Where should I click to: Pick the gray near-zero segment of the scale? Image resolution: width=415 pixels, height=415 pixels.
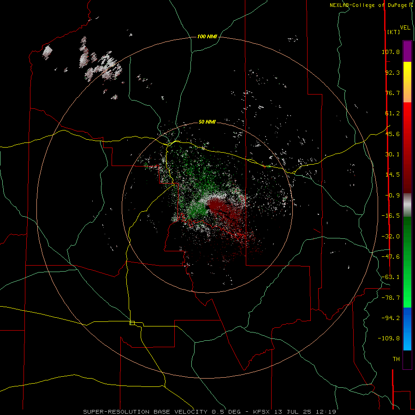tap(407, 205)
